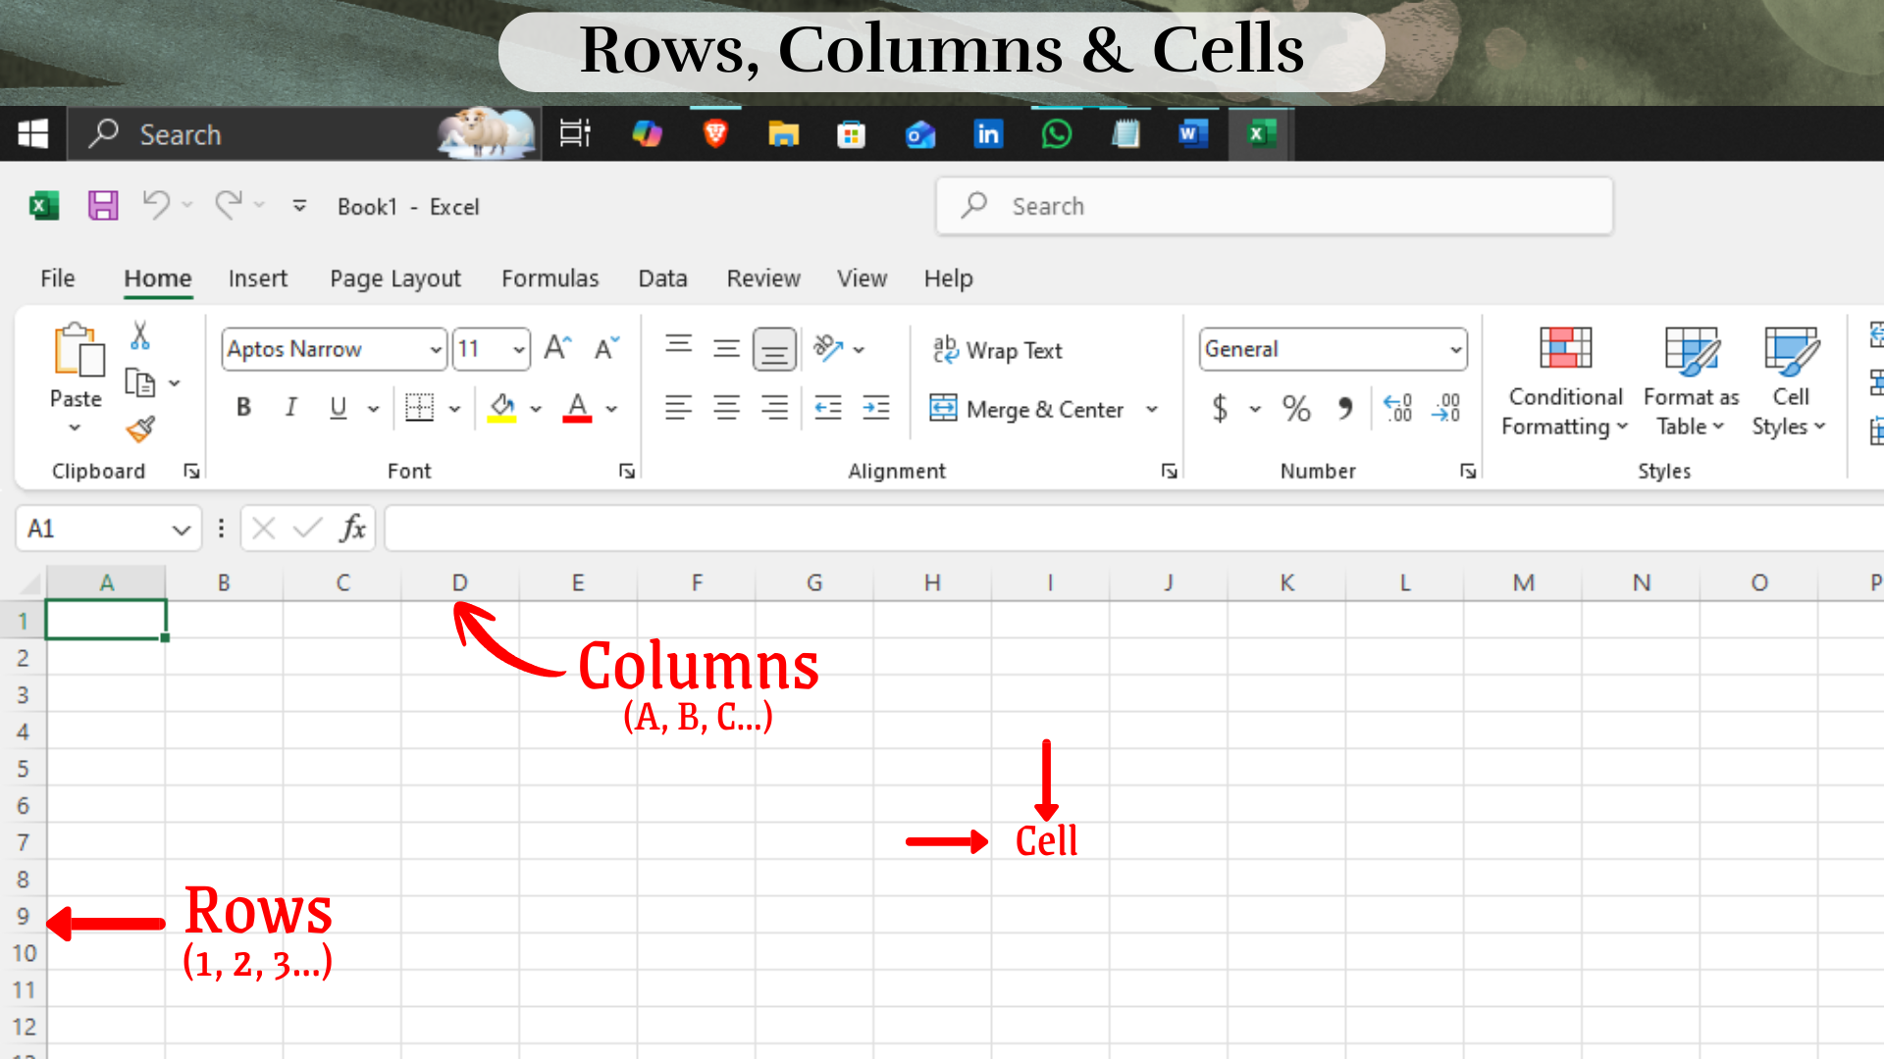Open the Fill Color dropdown arrow

coord(536,408)
